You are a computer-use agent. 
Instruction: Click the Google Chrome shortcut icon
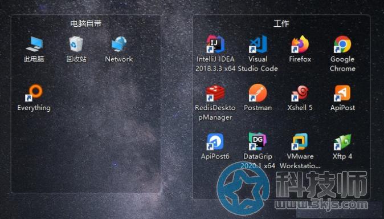click(342, 44)
